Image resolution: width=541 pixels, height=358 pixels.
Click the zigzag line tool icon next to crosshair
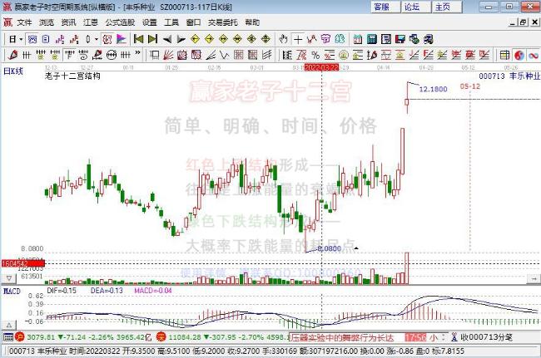pyautogui.click(x=312, y=39)
